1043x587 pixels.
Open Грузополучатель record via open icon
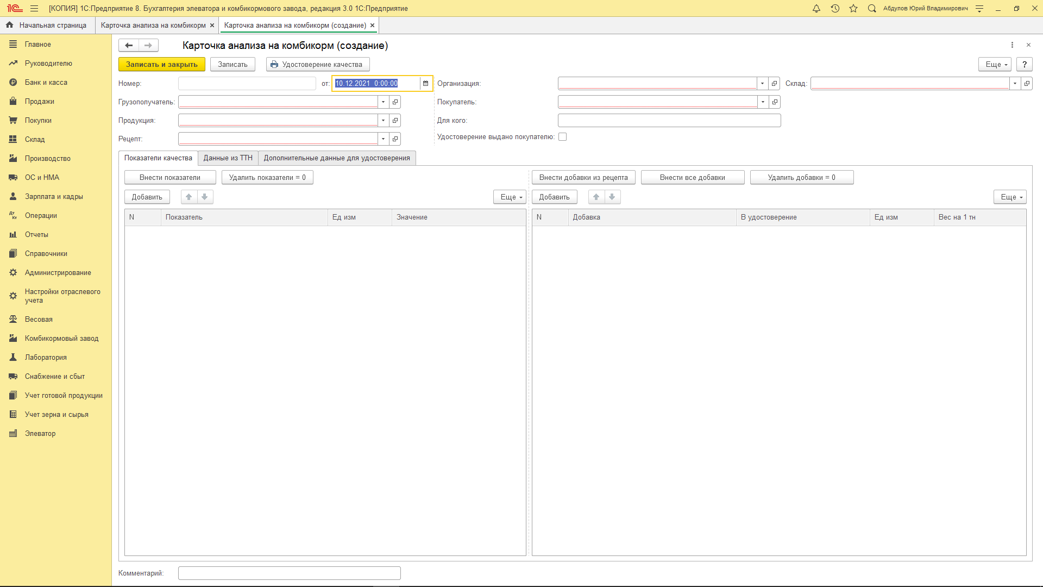395,102
